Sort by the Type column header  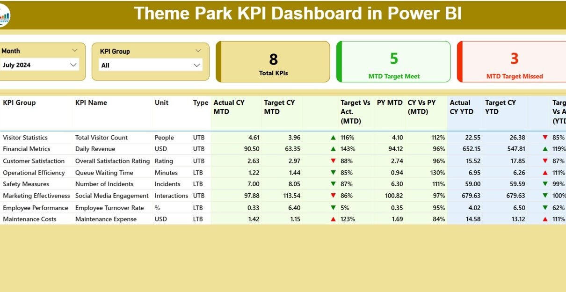point(201,103)
